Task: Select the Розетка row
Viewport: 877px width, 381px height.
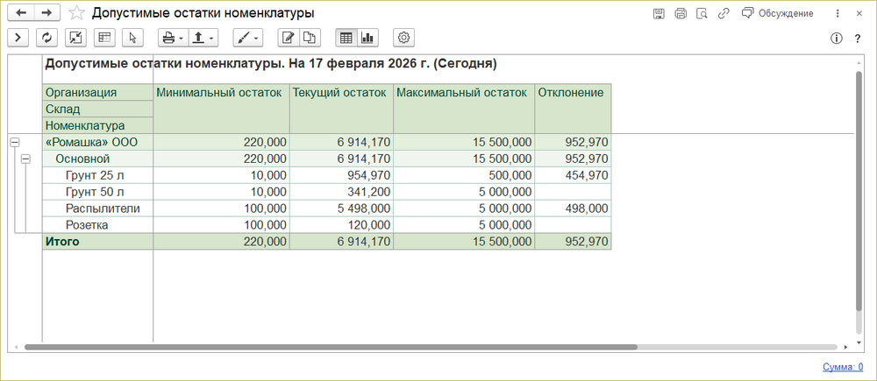Action: click(x=98, y=226)
